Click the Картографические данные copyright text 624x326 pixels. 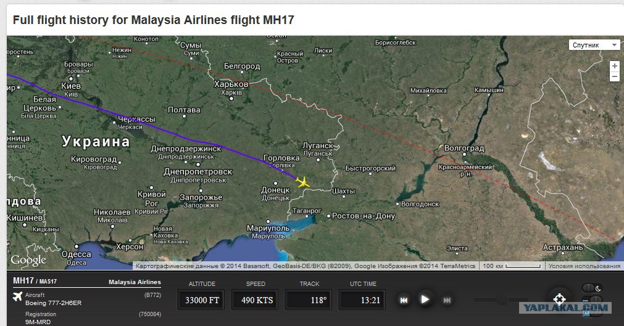(x=306, y=266)
